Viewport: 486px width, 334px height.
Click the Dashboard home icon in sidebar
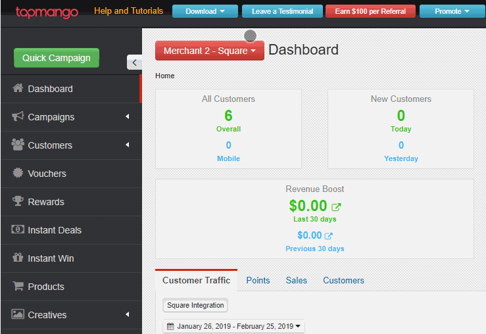pos(18,88)
